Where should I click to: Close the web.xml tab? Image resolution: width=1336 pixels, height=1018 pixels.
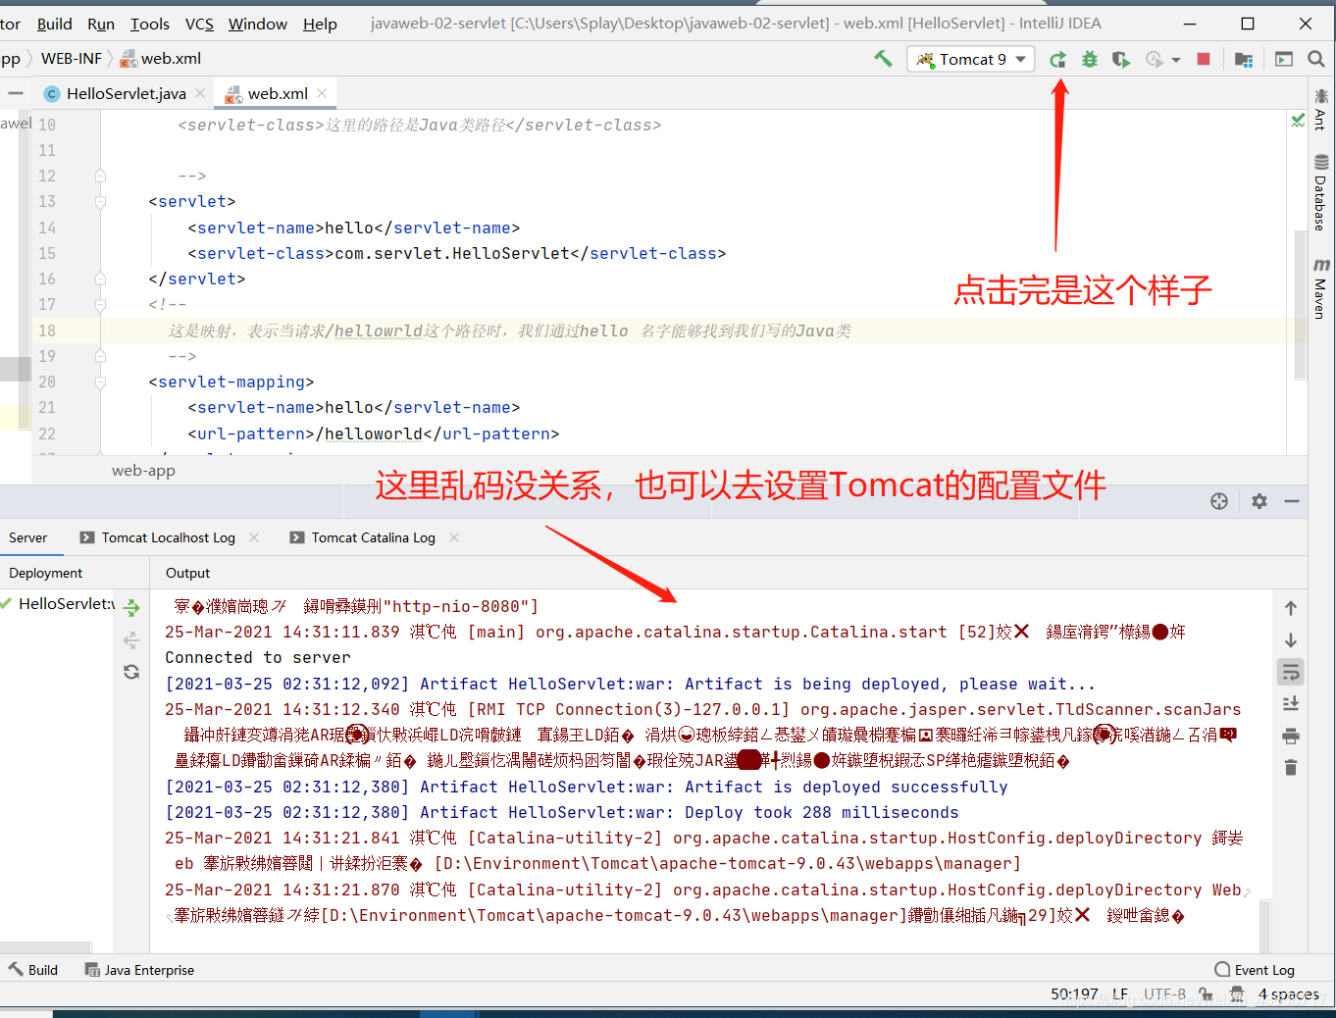[322, 93]
